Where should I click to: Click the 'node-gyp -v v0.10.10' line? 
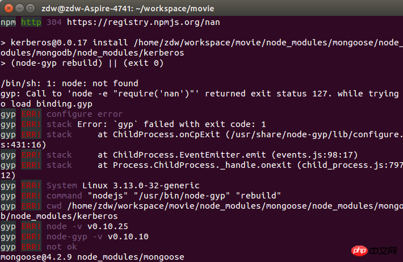[x=98, y=236]
